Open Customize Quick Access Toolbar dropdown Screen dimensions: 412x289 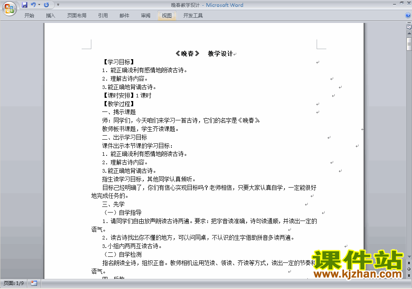(x=58, y=5)
